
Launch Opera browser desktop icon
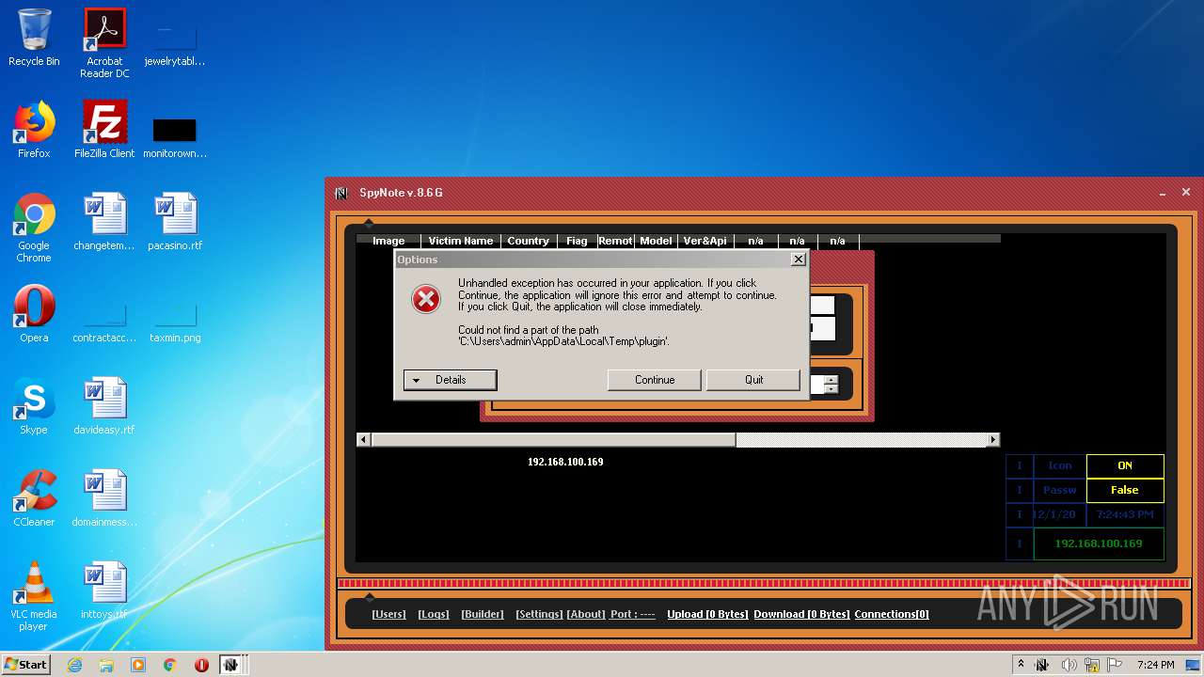click(34, 314)
